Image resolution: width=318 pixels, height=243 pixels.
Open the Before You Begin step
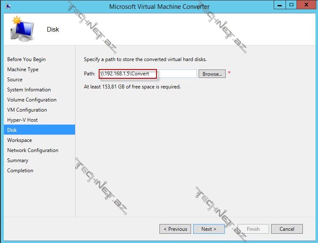point(27,59)
